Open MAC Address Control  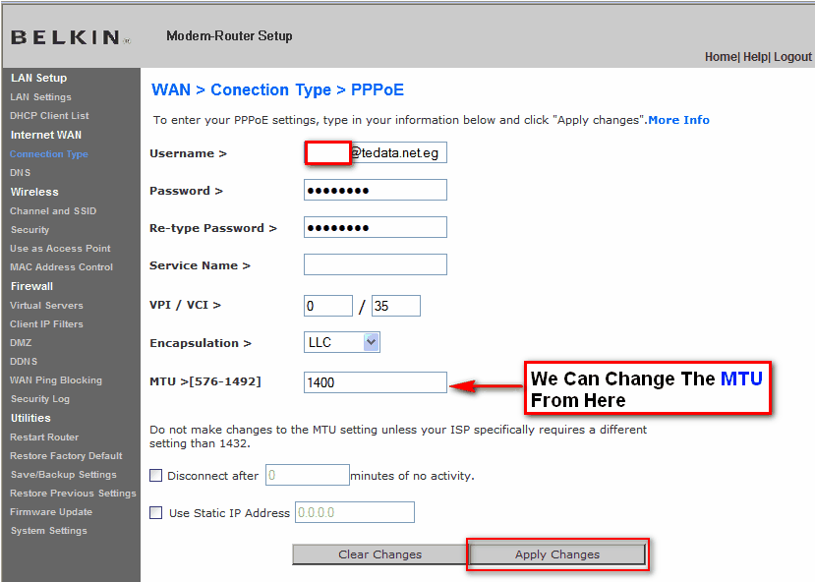tap(61, 267)
